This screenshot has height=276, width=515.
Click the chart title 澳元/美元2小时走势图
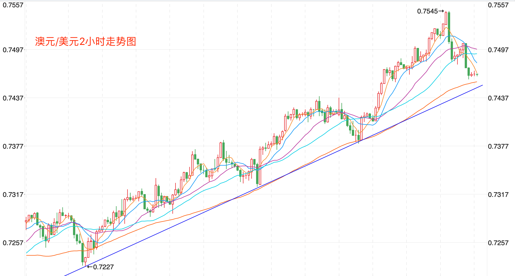[86, 42]
